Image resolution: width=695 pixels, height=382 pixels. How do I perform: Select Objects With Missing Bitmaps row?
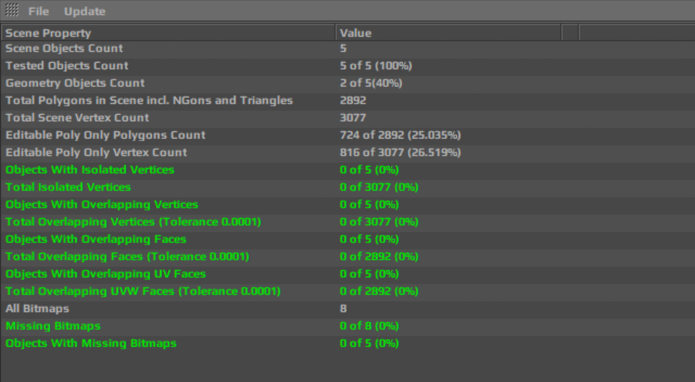pyautogui.click(x=347, y=343)
